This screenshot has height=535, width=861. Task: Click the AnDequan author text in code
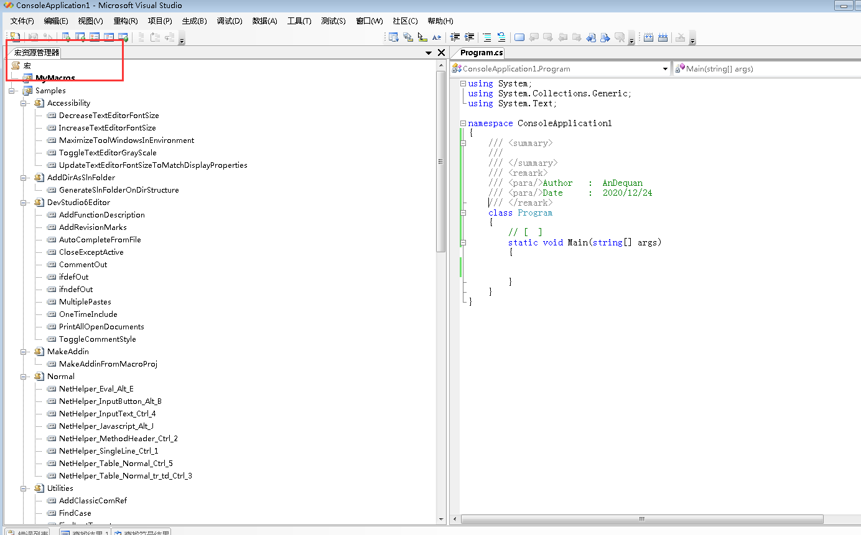pos(623,183)
